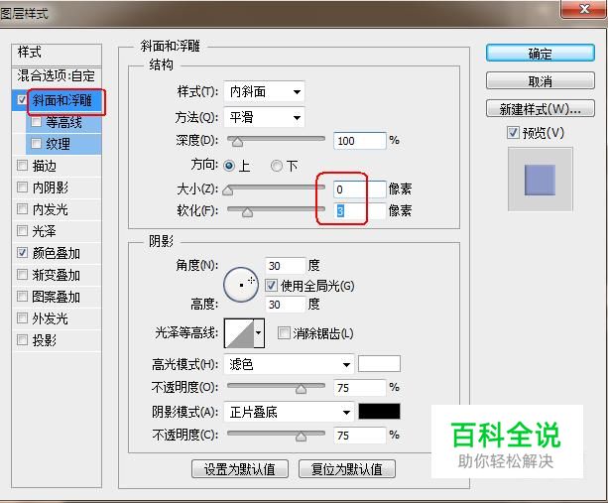Click the 深度(D) slider handle
The height and width of the screenshot is (503, 608).
coord(237,142)
